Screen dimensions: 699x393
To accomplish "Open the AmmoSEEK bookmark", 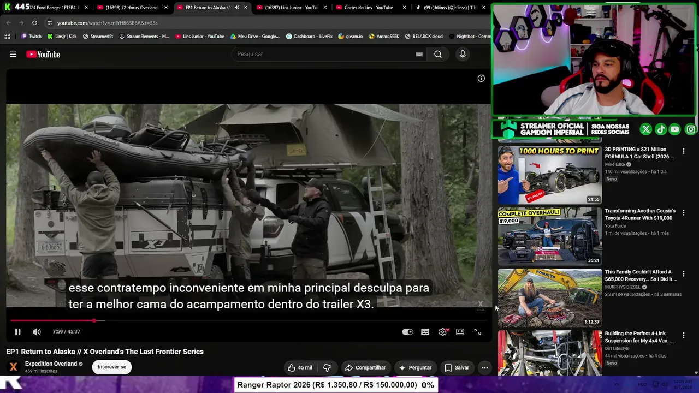I will coord(384,37).
